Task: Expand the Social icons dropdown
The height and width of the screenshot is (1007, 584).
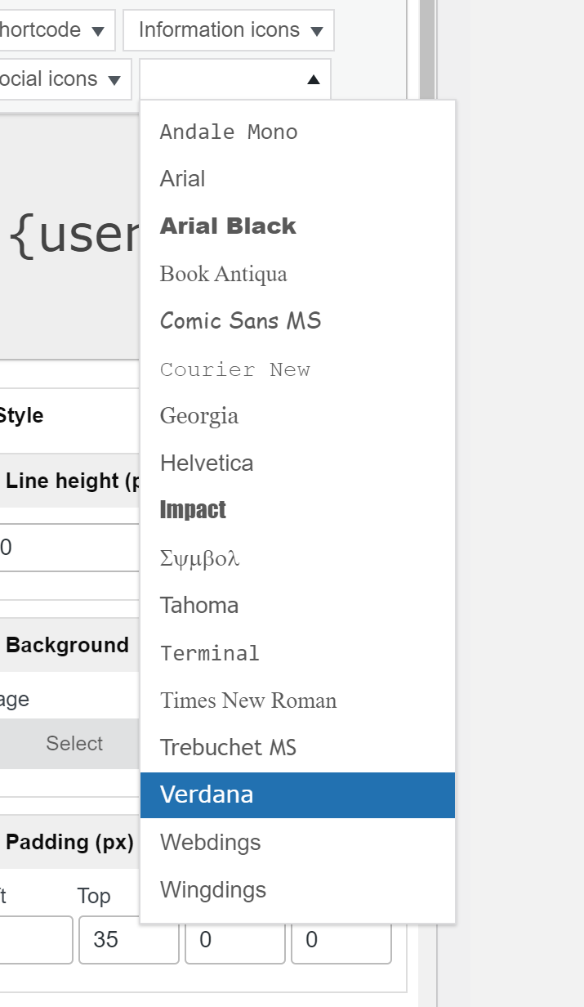Action: (65, 79)
